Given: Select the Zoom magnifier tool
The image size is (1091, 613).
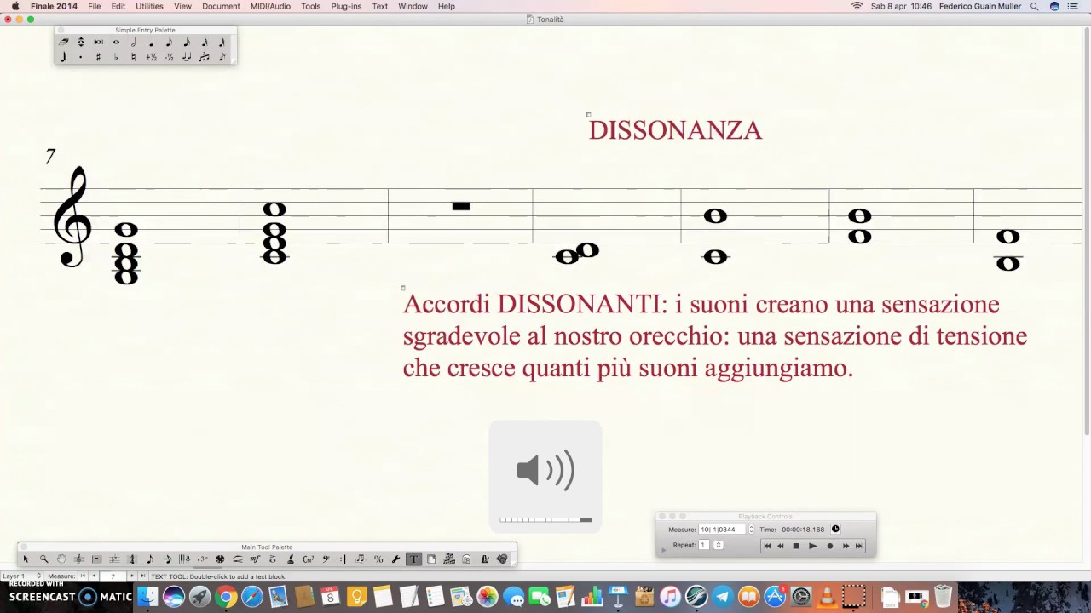Looking at the screenshot, I should click(x=43, y=559).
